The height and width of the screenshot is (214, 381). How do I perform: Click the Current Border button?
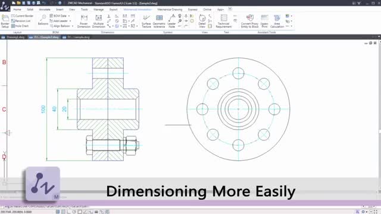coord(23,16)
